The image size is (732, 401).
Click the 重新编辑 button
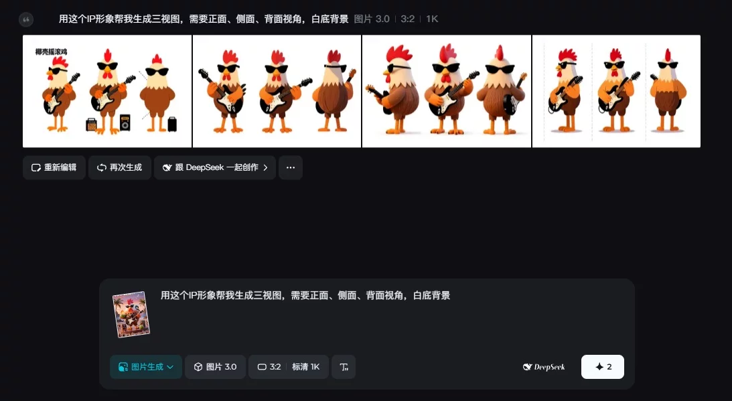point(54,167)
